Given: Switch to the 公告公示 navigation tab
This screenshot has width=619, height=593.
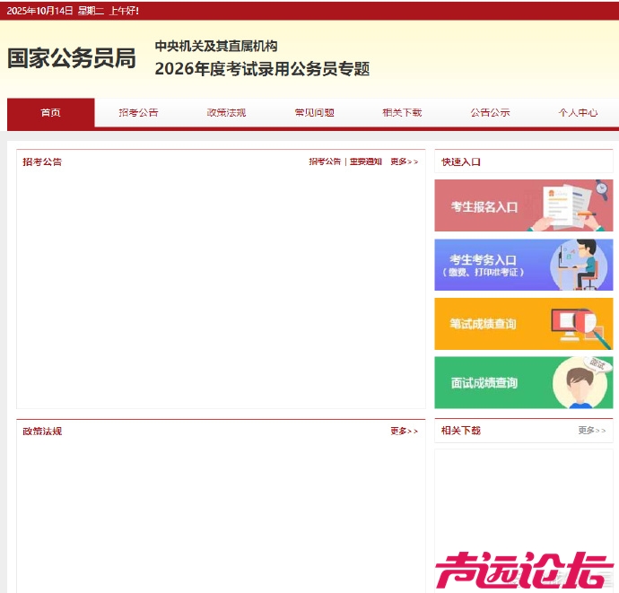Looking at the screenshot, I should 491,112.
